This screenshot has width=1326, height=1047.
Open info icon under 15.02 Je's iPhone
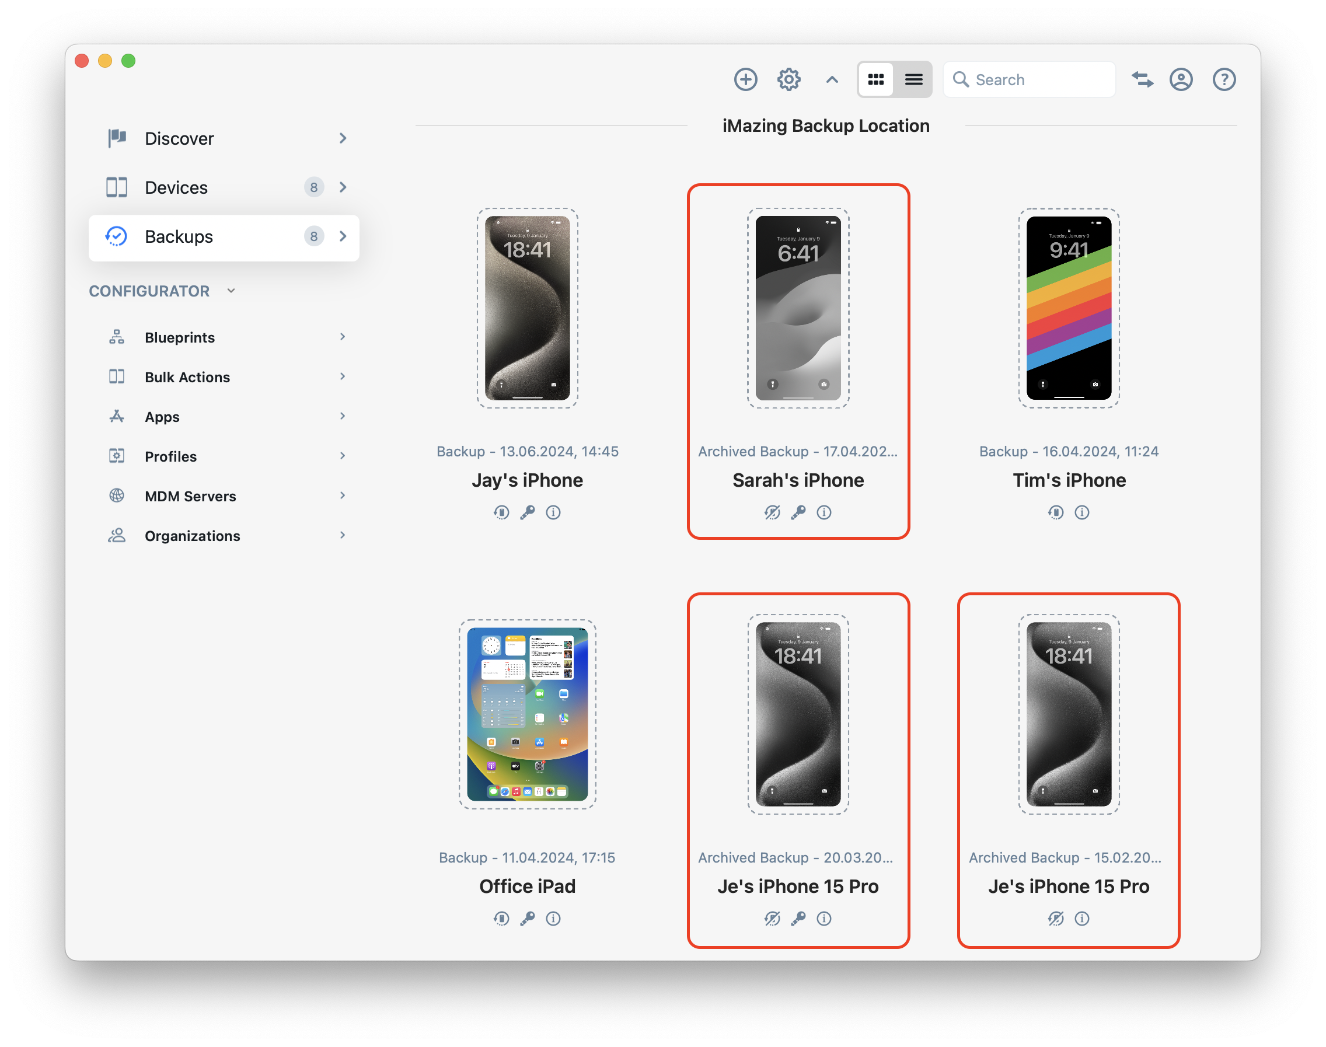coord(1082,918)
